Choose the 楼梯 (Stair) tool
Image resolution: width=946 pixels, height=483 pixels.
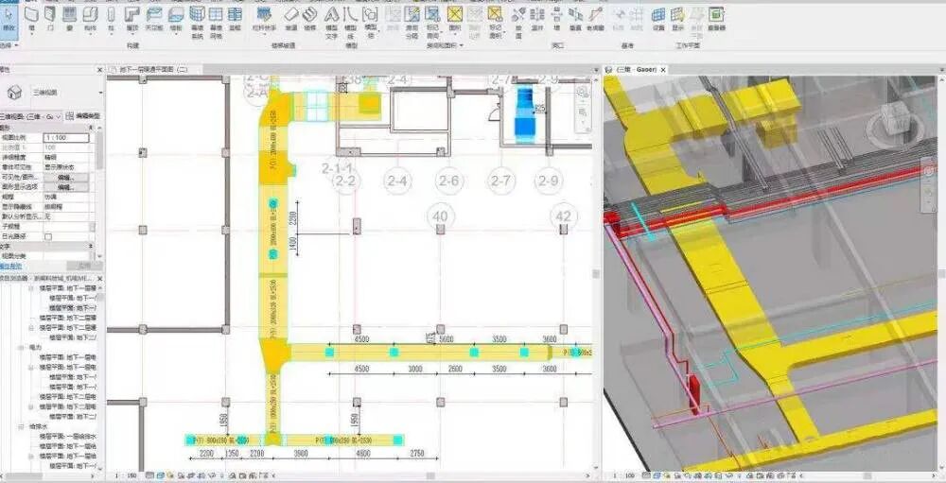310,19
